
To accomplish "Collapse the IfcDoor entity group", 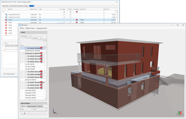I will pyautogui.click(x=26, y=62).
